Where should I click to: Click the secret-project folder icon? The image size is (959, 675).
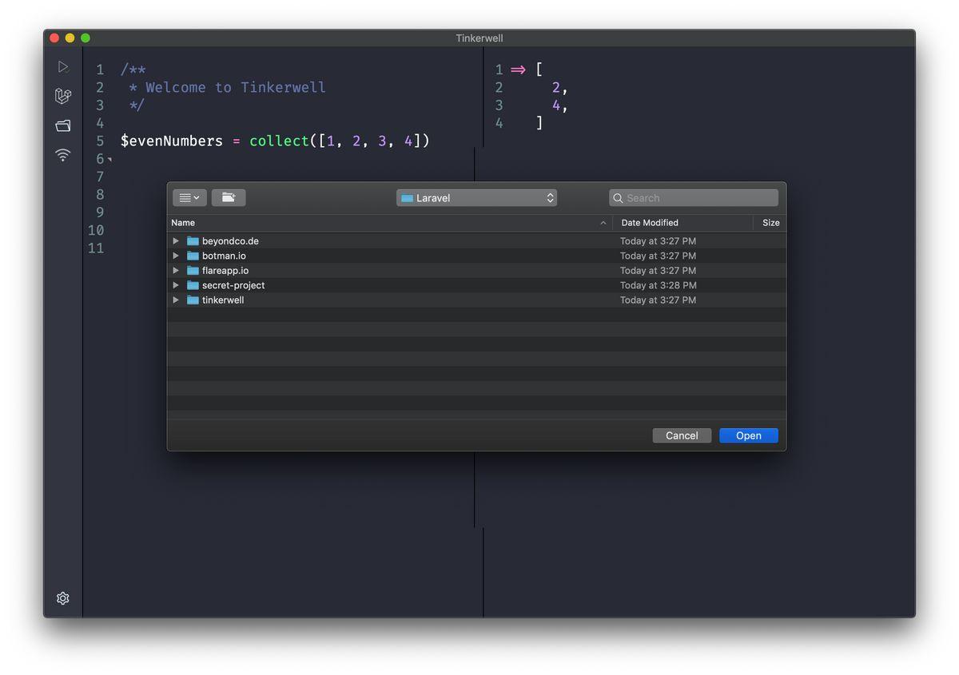click(193, 285)
